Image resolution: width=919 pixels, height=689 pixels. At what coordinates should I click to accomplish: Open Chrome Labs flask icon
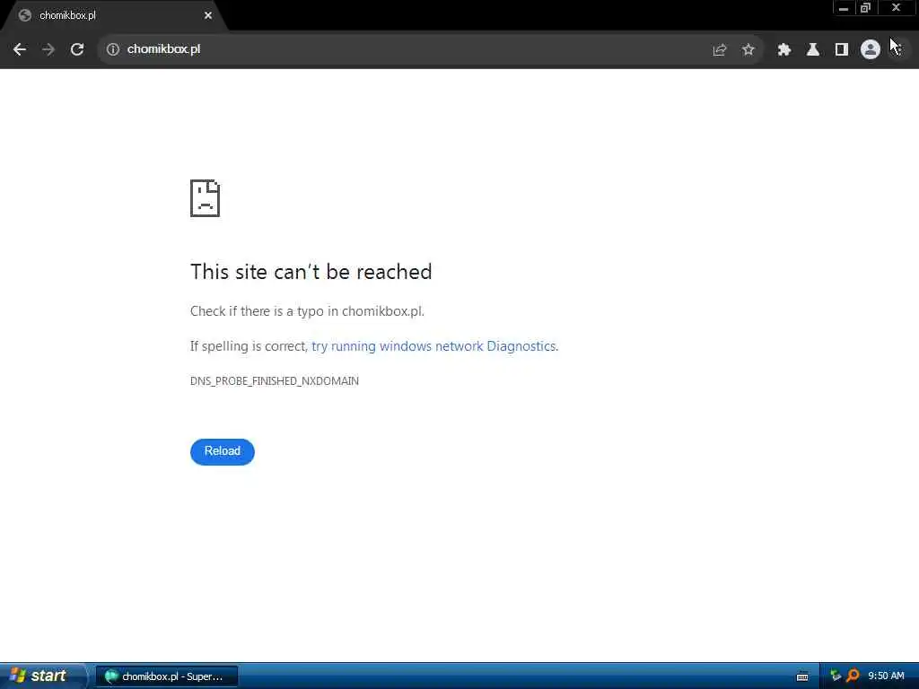[813, 50]
